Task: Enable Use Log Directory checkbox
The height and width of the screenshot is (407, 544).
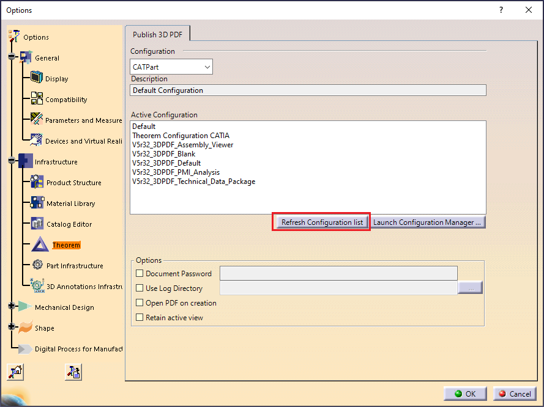Action: click(140, 288)
